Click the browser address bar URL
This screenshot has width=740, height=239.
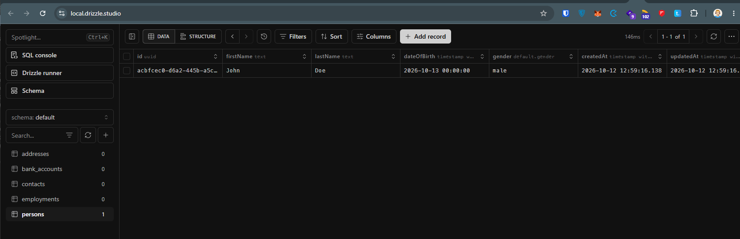(96, 13)
